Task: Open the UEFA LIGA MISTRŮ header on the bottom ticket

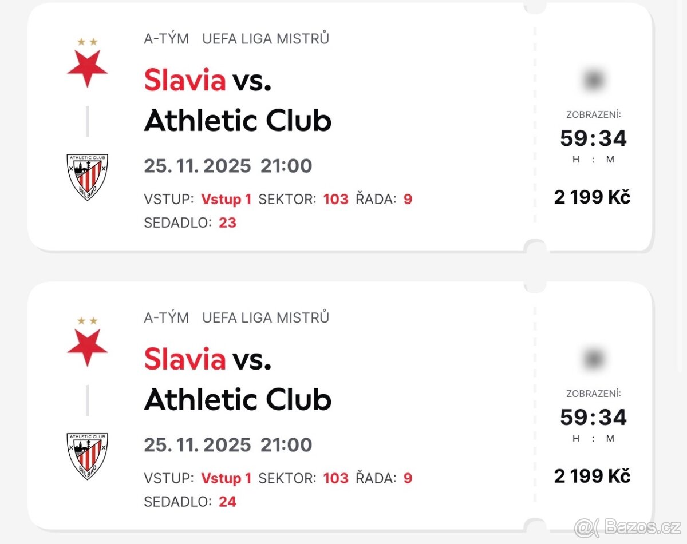Action: tap(266, 317)
